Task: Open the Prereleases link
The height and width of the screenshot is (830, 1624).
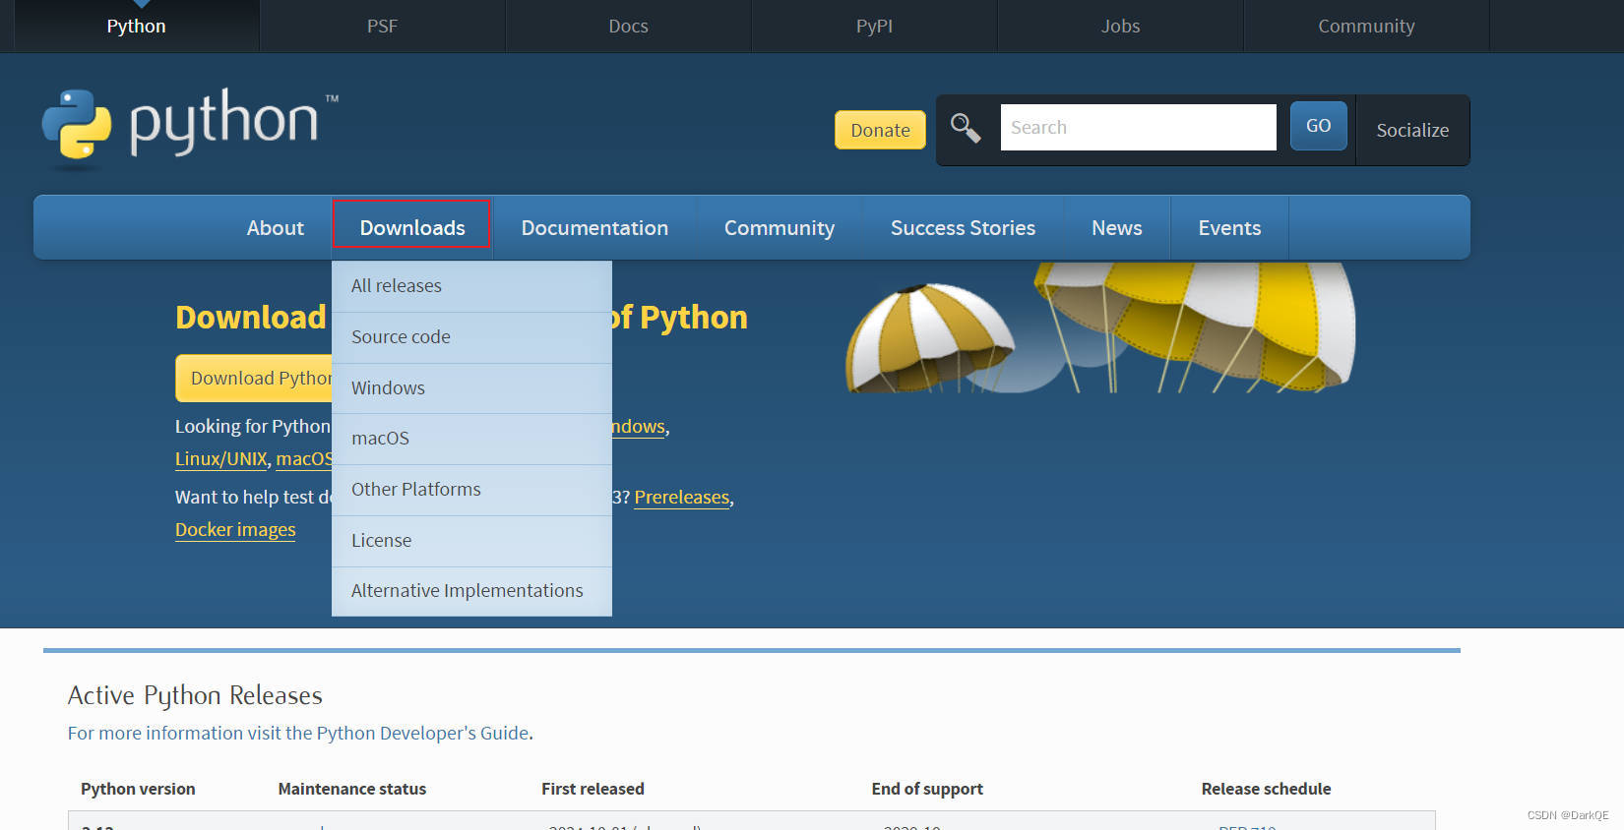Action: [x=681, y=497]
